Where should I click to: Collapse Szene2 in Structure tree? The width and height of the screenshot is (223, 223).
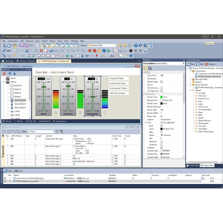pos(4,82)
